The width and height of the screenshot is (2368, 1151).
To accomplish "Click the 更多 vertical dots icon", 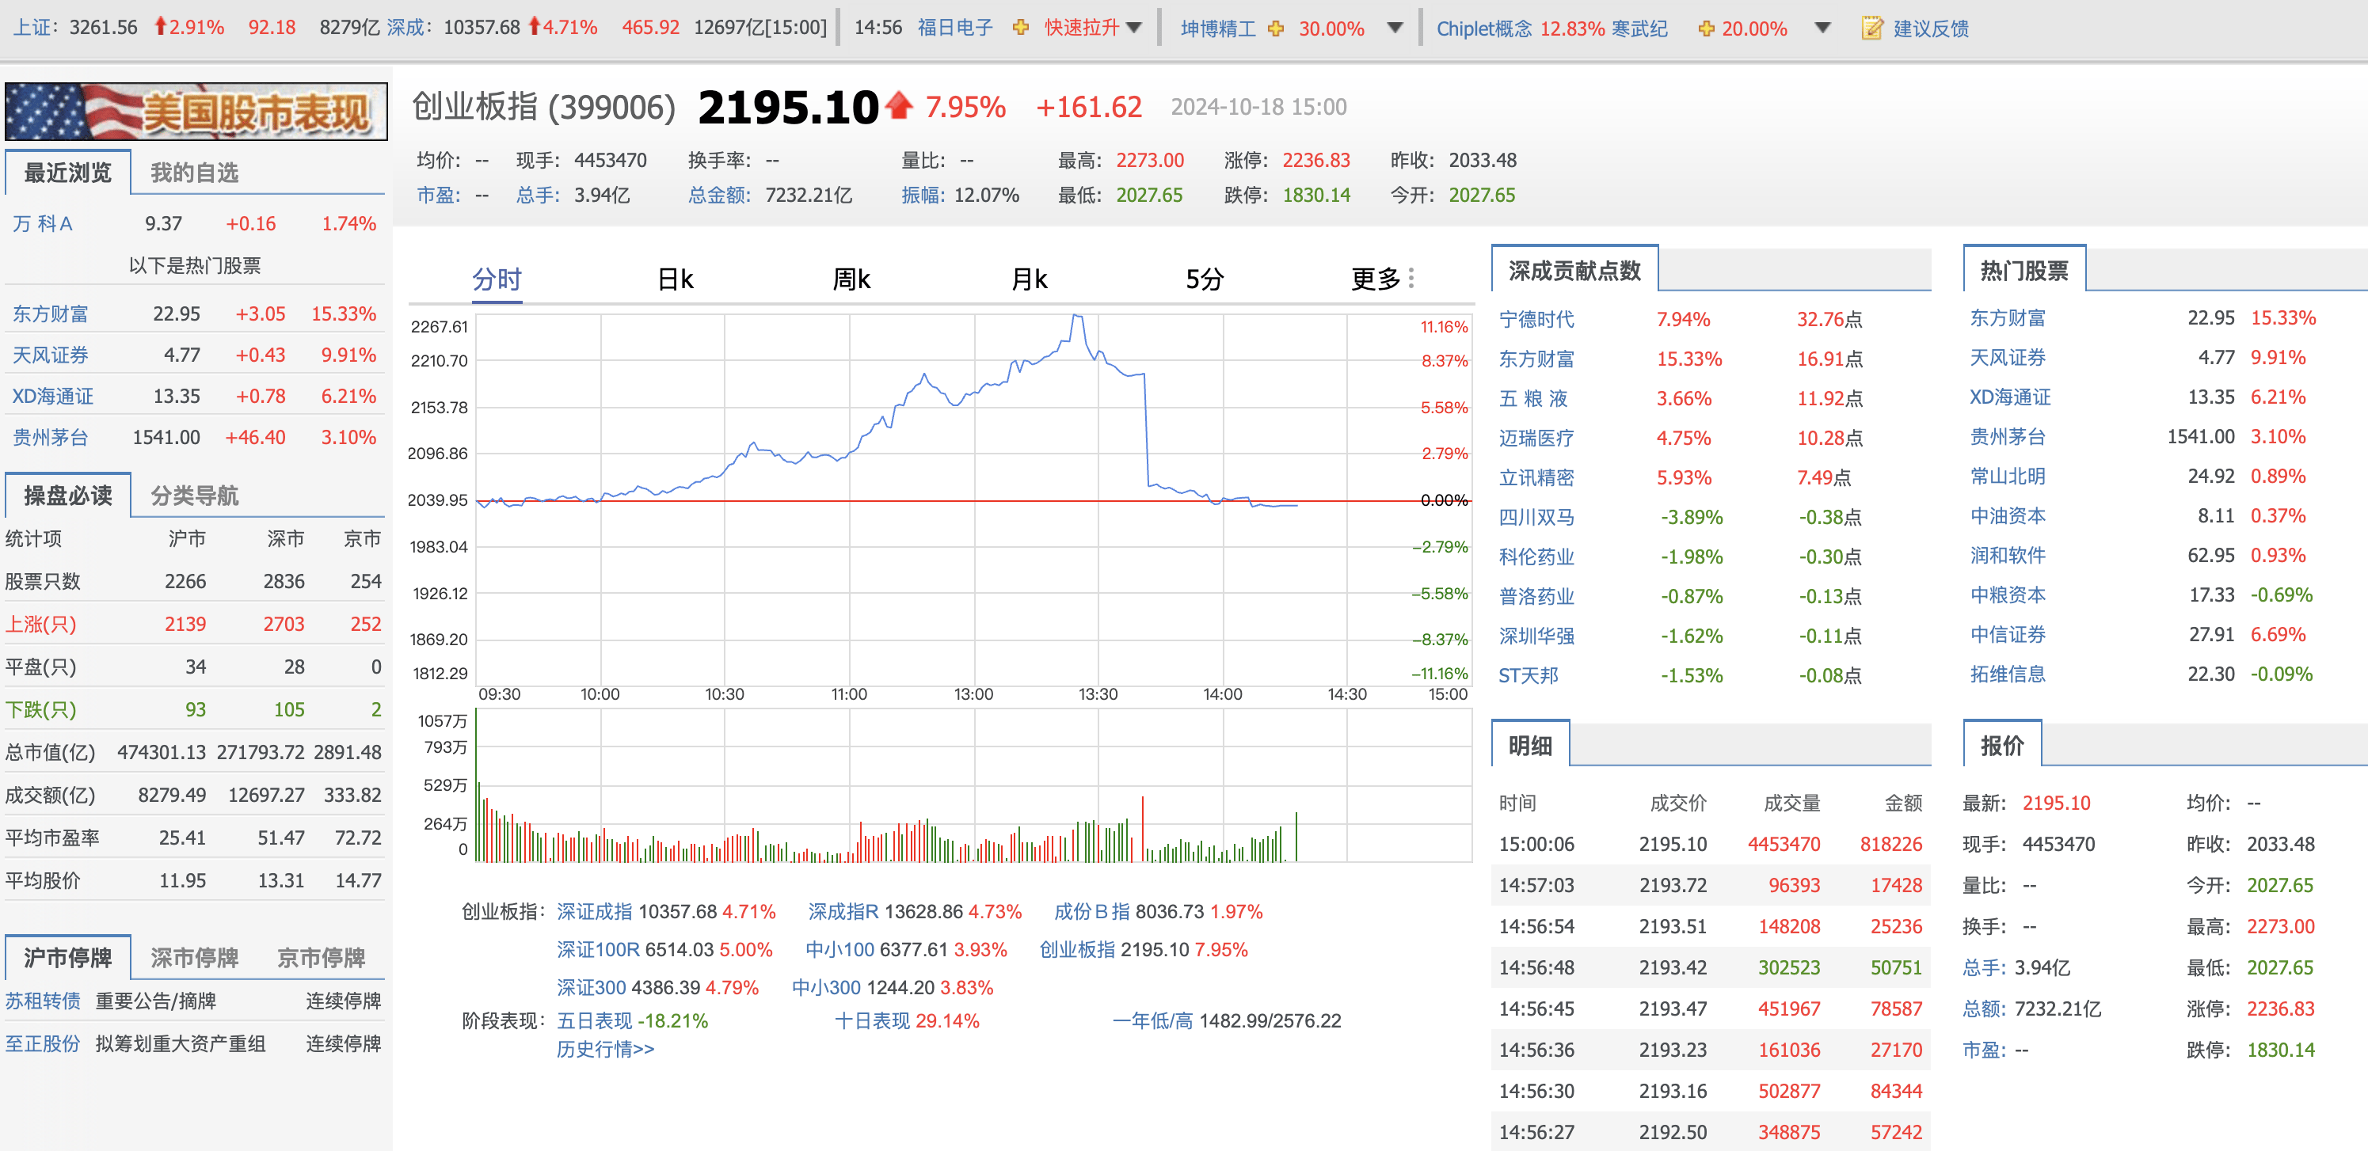I will point(1411,279).
